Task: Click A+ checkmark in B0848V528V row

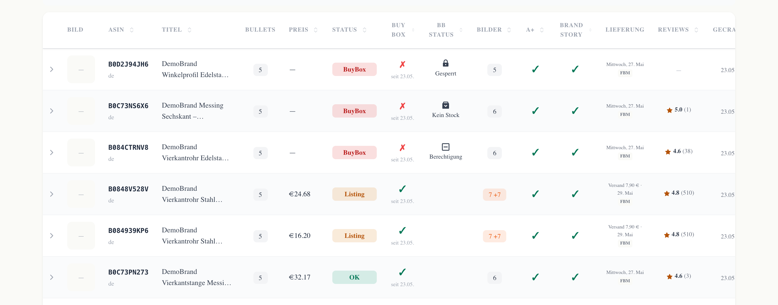Action: pos(535,194)
